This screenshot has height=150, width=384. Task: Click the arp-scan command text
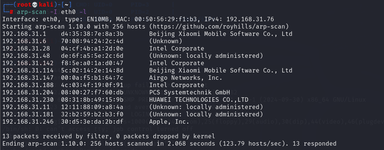tap(30, 12)
